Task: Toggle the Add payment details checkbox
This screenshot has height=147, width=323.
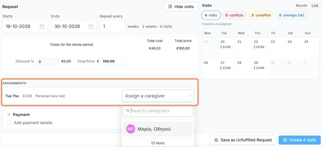Action: 9,123
